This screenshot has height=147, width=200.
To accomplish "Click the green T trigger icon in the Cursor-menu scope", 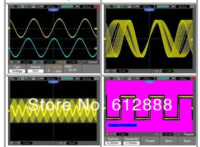I will [26, 6].
